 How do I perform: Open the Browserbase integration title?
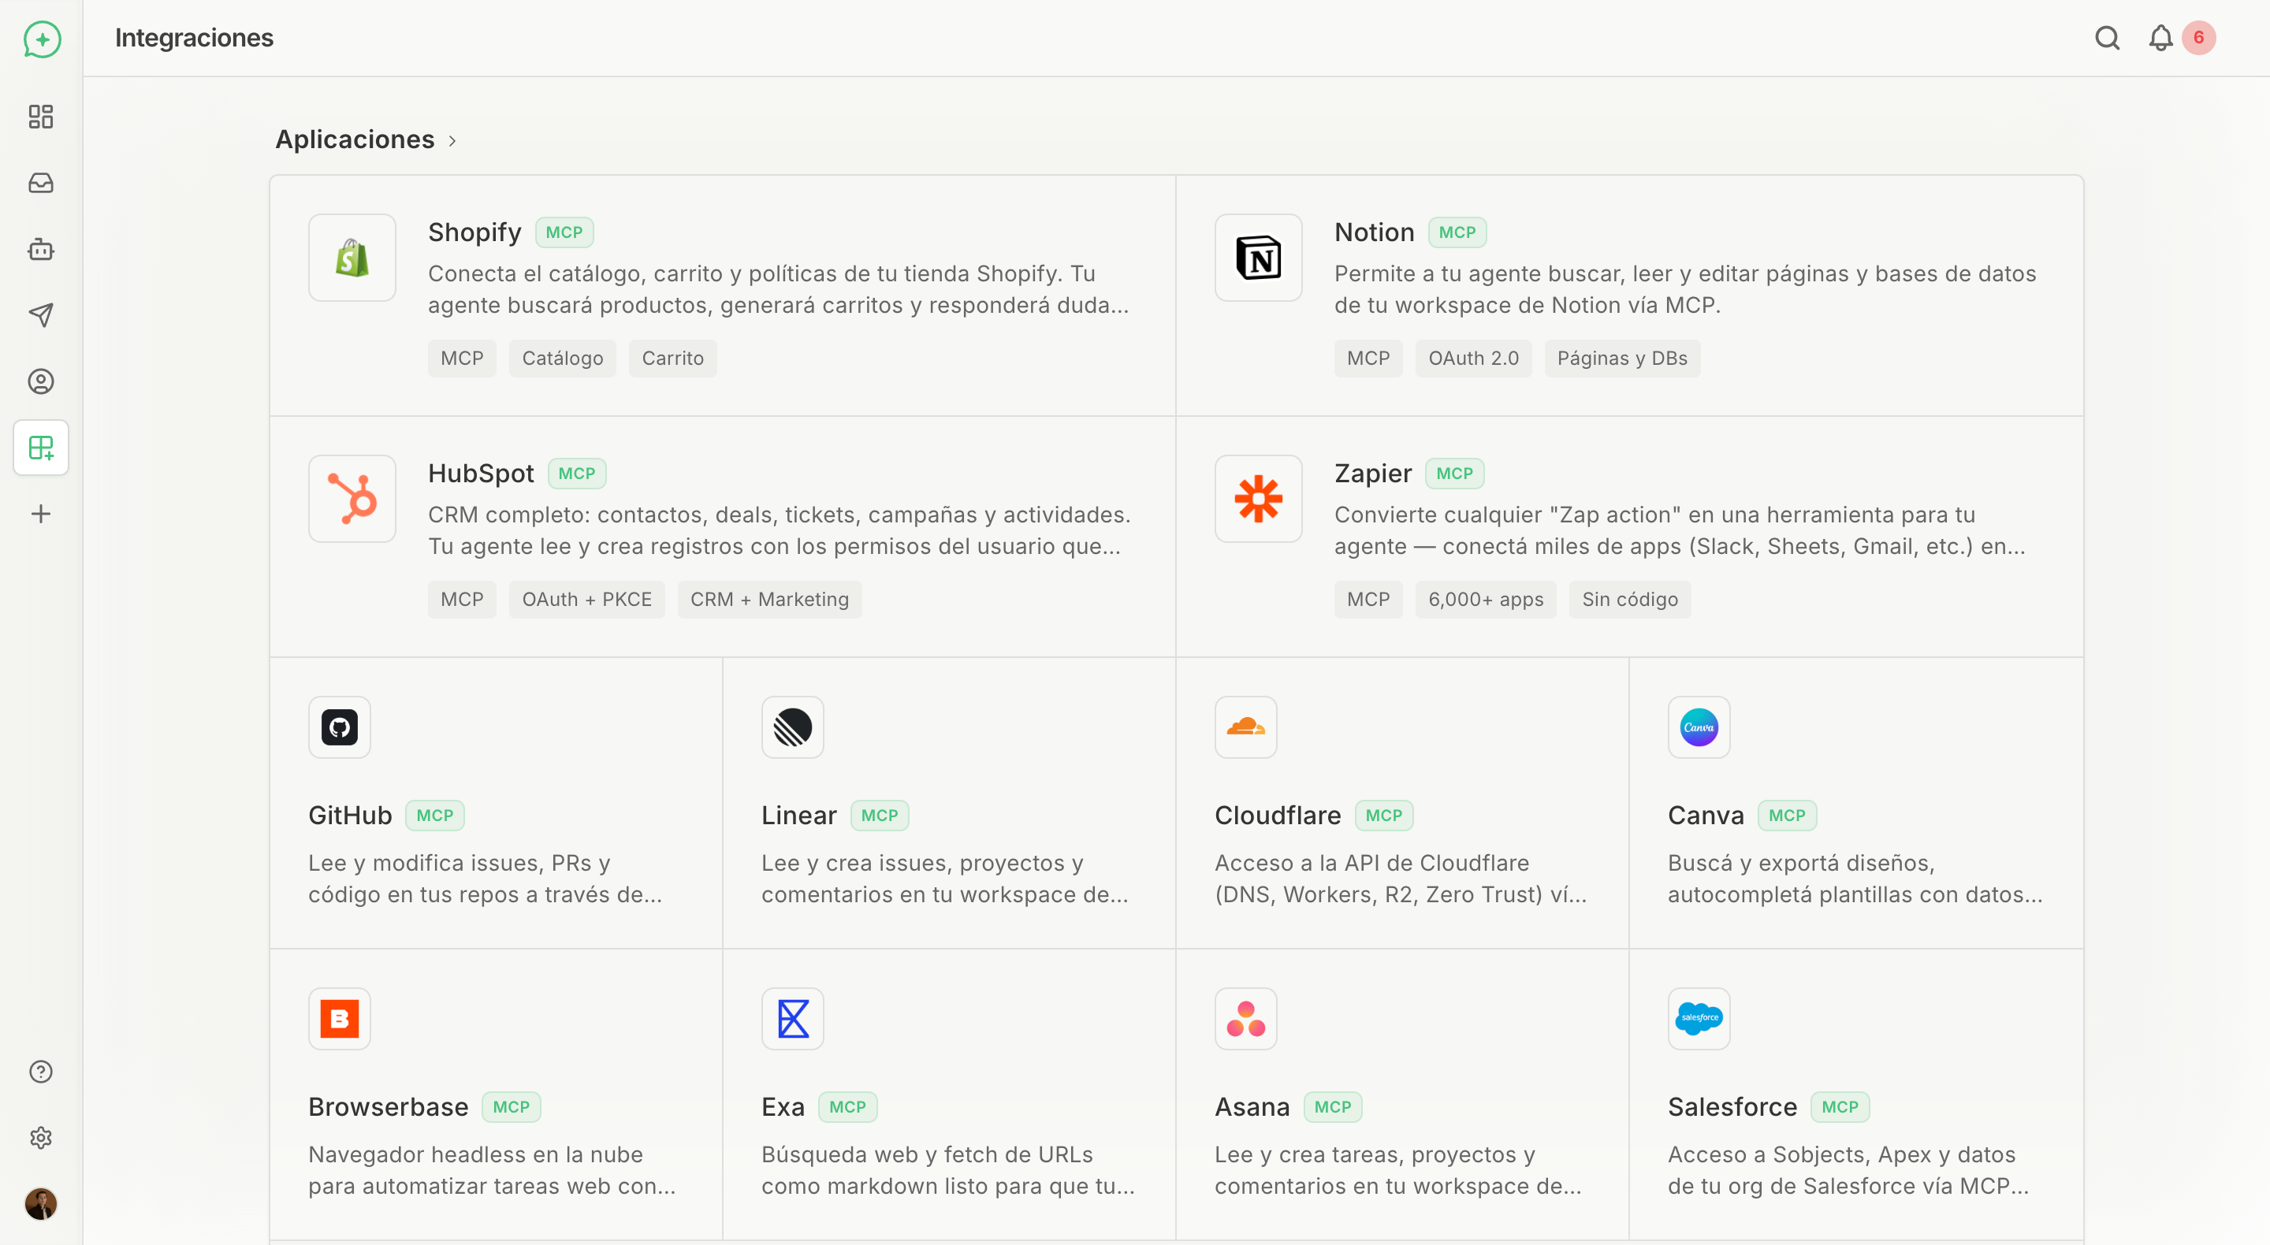coord(388,1108)
